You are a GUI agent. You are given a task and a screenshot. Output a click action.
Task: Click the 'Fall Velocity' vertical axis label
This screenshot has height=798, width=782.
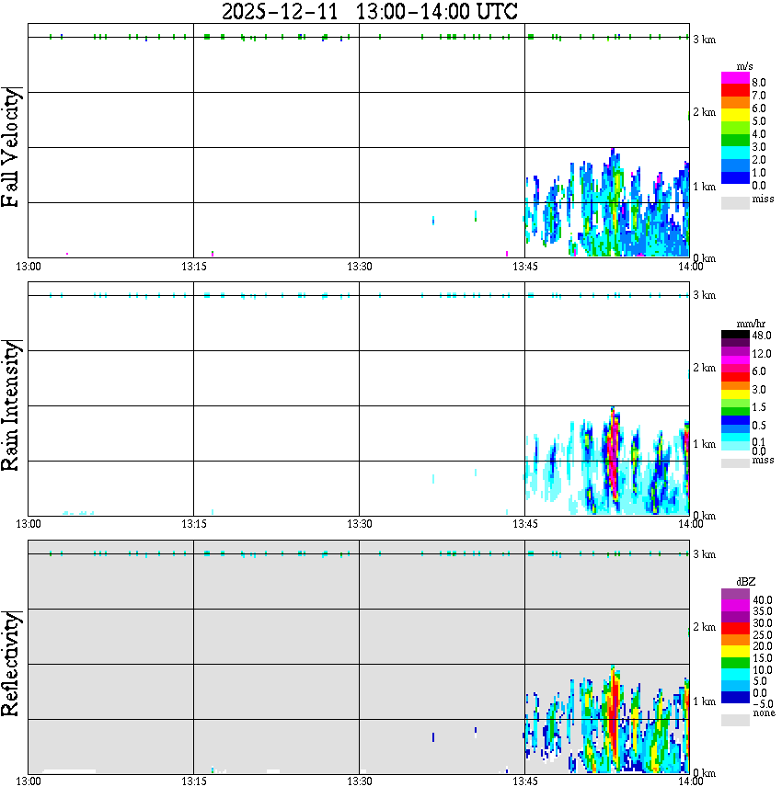10,148
